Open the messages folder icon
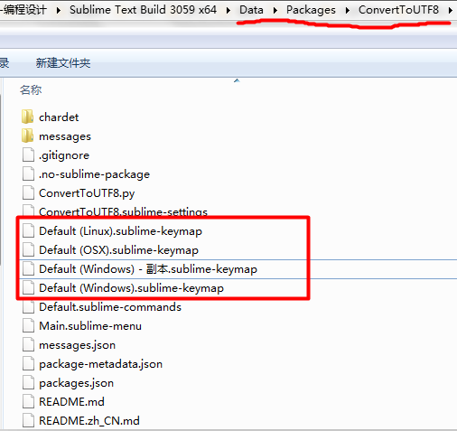Viewport: 457px width, 431px height. [27, 136]
